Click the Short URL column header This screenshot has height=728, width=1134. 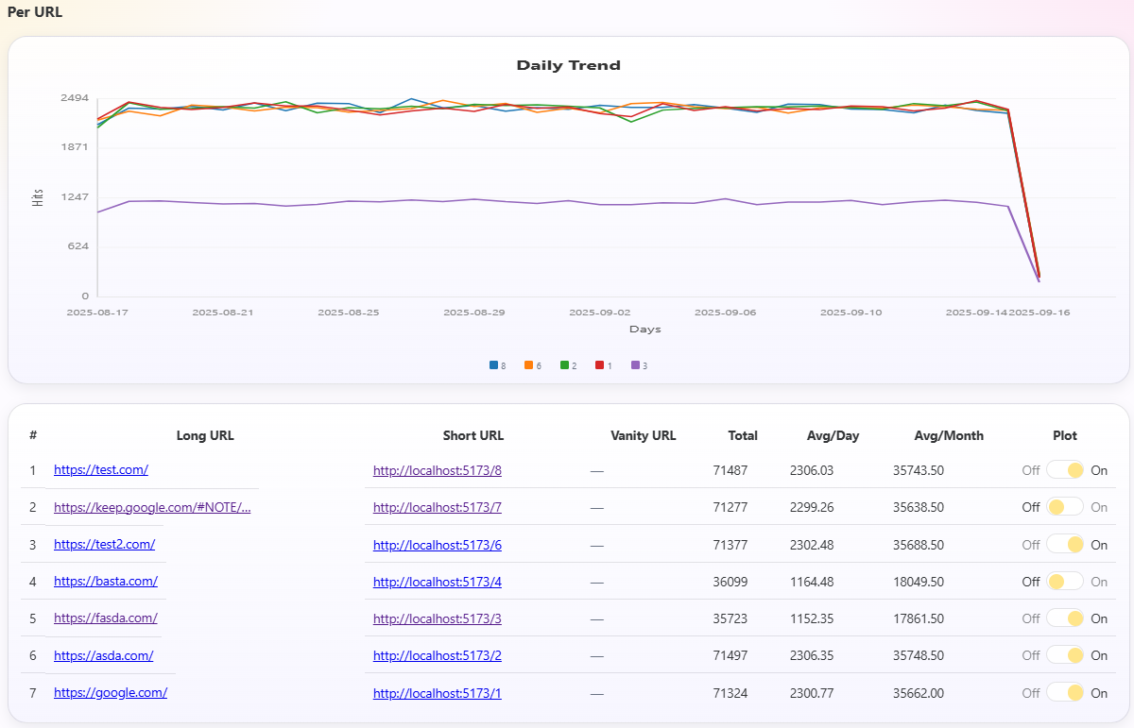pos(473,435)
